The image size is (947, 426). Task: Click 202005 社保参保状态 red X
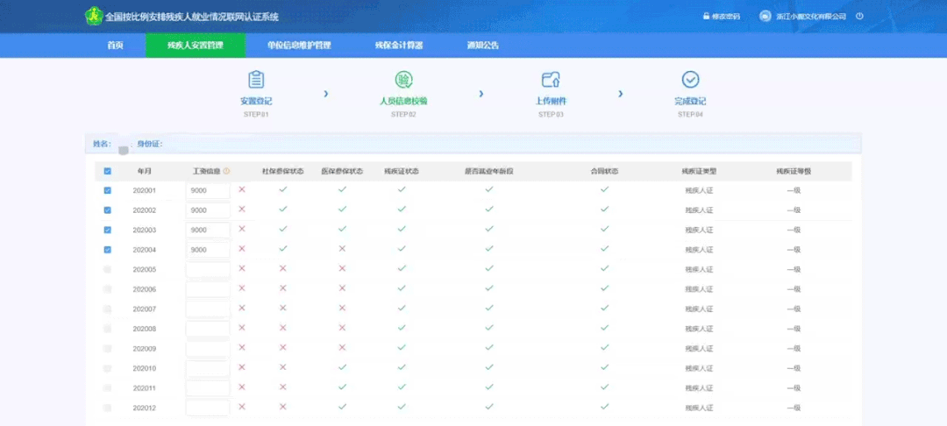click(x=282, y=268)
